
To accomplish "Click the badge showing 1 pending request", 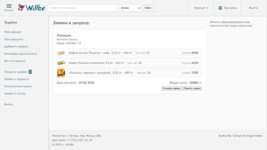I will click(x=30, y=72).
